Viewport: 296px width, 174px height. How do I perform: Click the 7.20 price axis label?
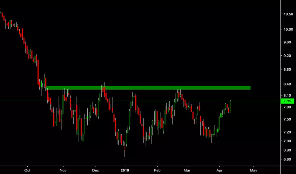(287, 132)
